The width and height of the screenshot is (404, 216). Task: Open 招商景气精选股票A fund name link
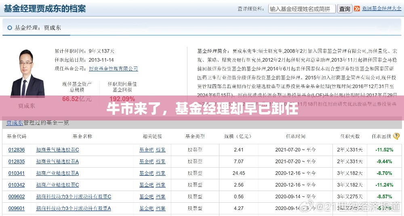click(57, 162)
